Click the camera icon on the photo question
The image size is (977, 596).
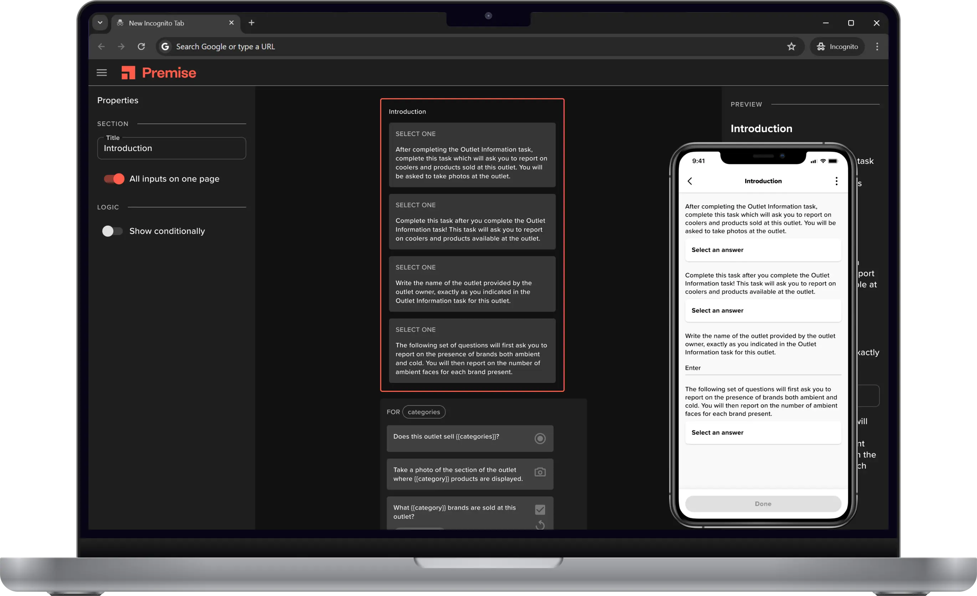[540, 472]
